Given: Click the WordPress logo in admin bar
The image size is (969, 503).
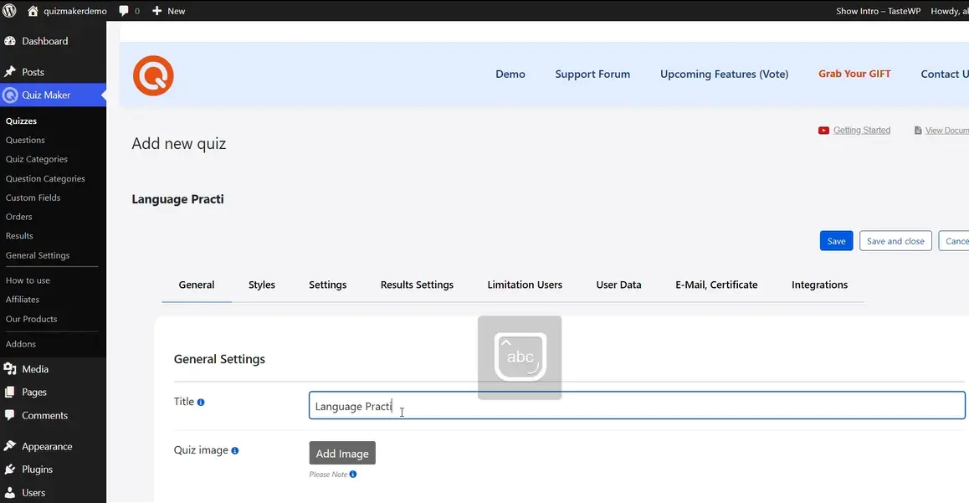Looking at the screenshot, I should tap(10, 11).
